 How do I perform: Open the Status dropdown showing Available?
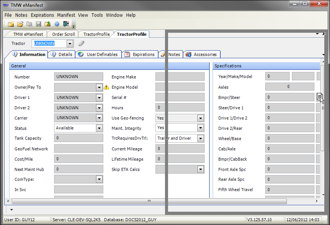click(x=99, y=128)
